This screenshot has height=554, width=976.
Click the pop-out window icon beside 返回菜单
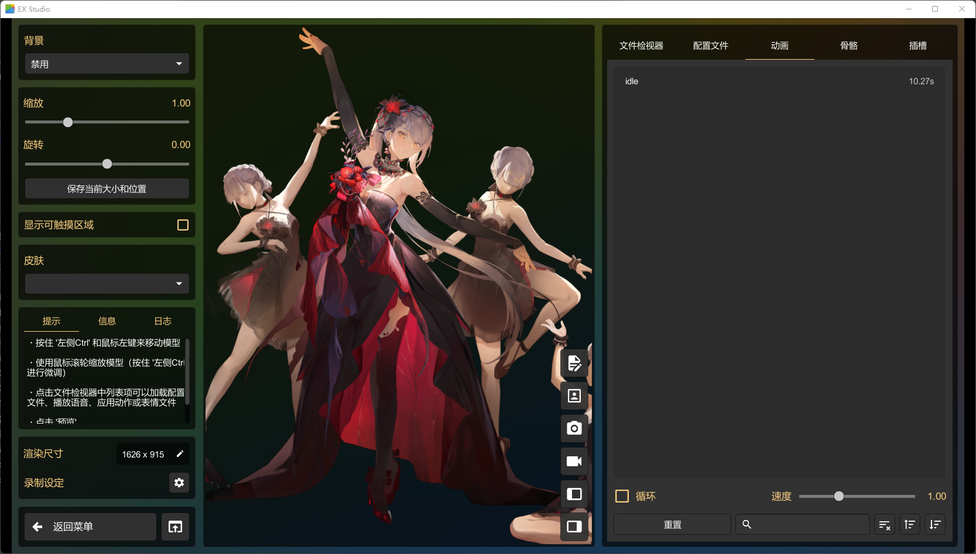[x=175, y=527]
